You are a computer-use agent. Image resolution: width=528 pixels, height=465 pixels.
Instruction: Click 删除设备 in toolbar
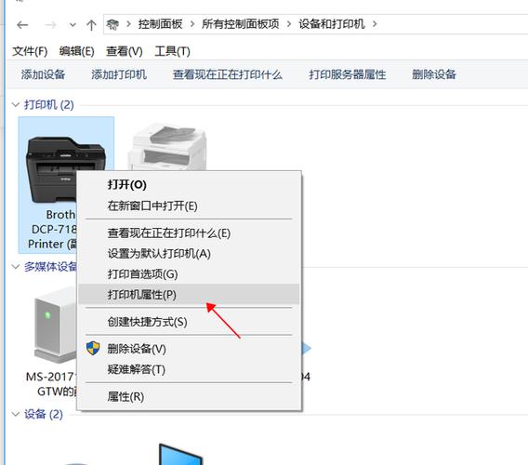tap(434, 74)
